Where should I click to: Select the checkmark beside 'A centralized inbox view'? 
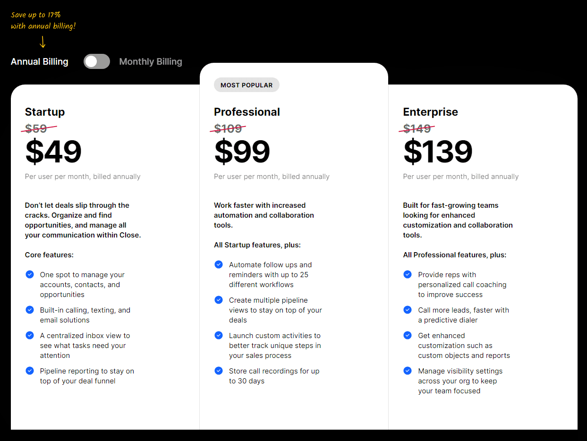coord(30,335)
